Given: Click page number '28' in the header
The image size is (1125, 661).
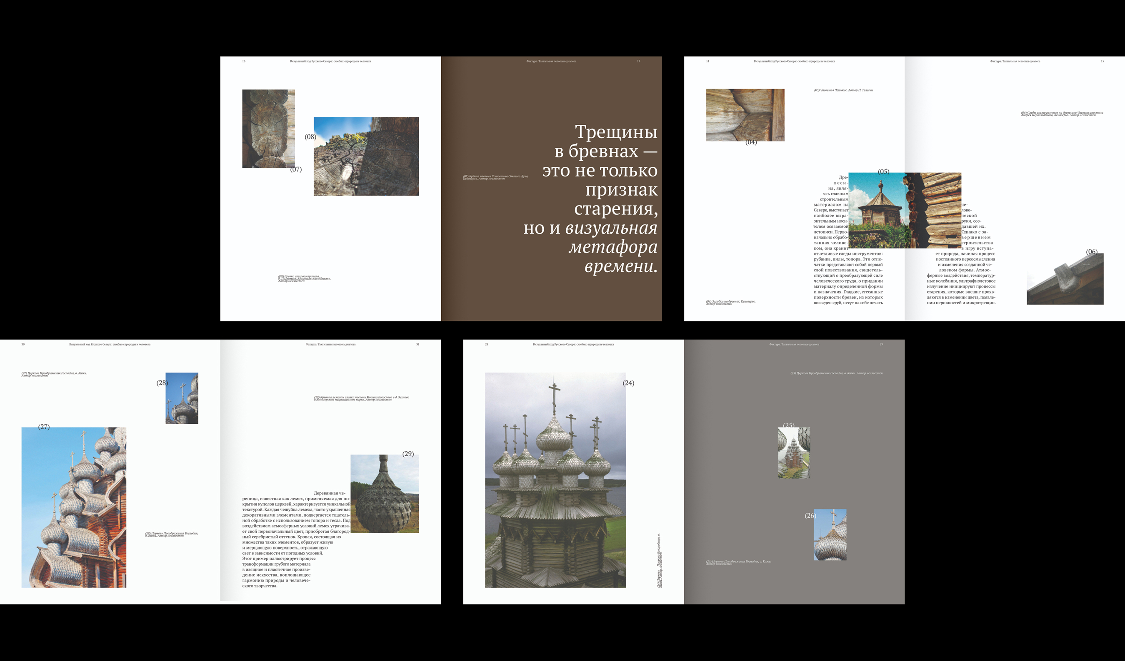Looking at the screenshot, I should [487, 344].
